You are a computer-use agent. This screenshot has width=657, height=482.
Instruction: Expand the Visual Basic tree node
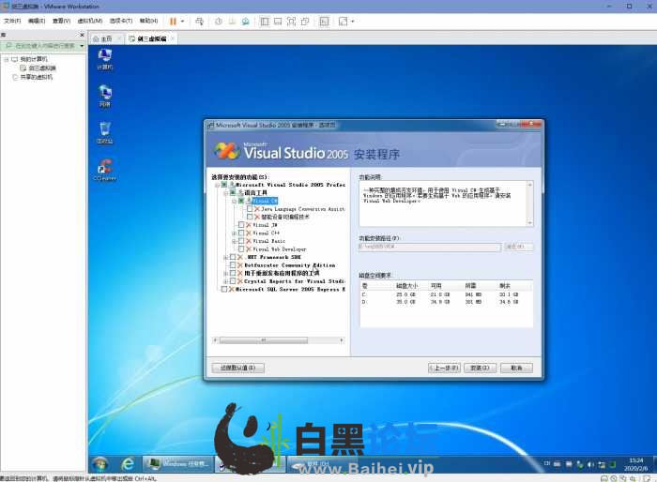(x=234, y=241)
